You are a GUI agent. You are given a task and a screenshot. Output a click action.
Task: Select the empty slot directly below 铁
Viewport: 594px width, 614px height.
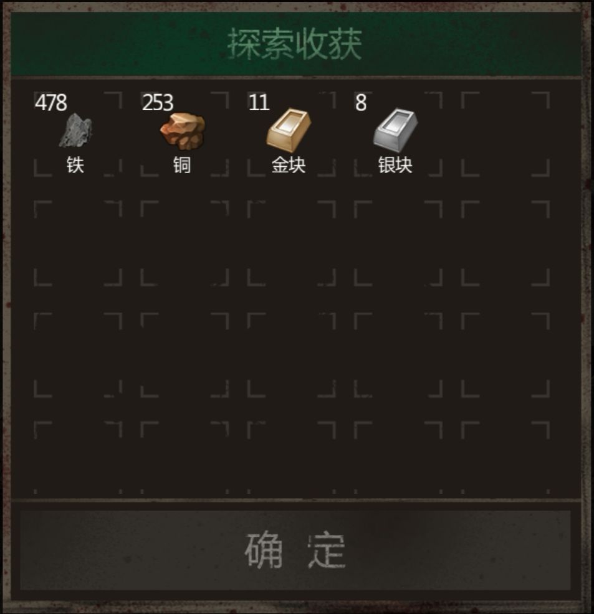[77, 243]
